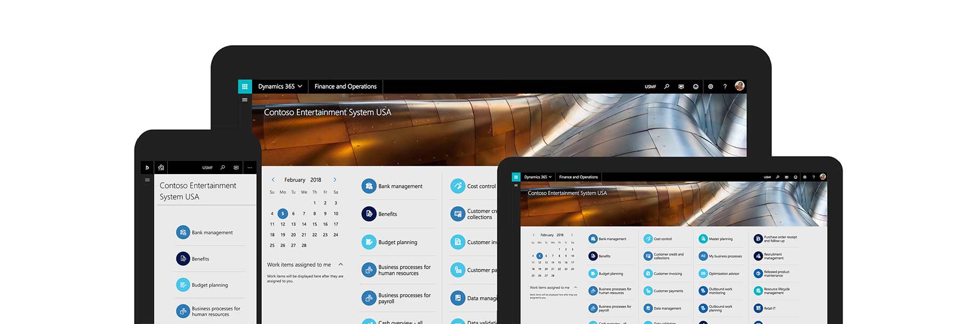Open Cost control tile on large tablet
This screenshot has height=324, width=977.
[473, 186]
